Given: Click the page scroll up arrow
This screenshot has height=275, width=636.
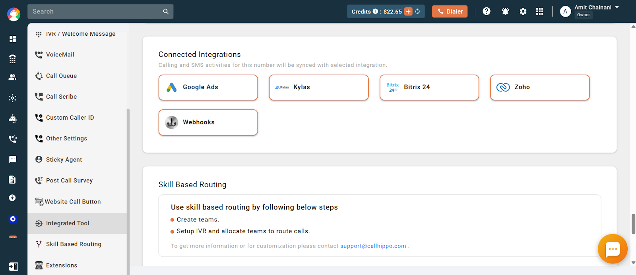Looking at the screenshot, I should [633, 27].
